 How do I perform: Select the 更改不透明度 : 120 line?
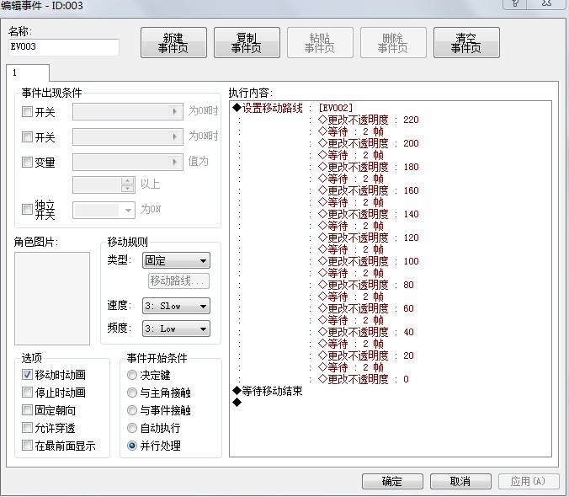click(368, 238)
